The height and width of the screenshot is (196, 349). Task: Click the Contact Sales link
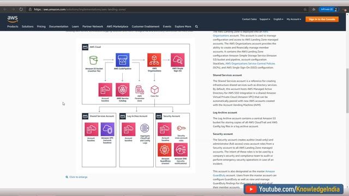click(x=249, y=20)
